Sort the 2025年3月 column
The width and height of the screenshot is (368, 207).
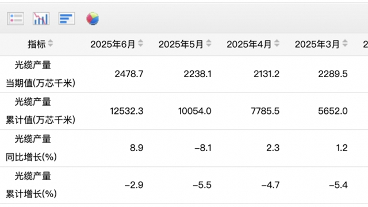pos(345,44)
